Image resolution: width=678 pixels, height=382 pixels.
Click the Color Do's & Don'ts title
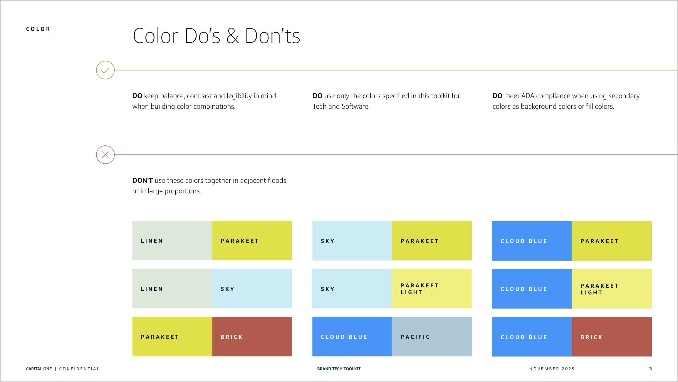[217, 36]
